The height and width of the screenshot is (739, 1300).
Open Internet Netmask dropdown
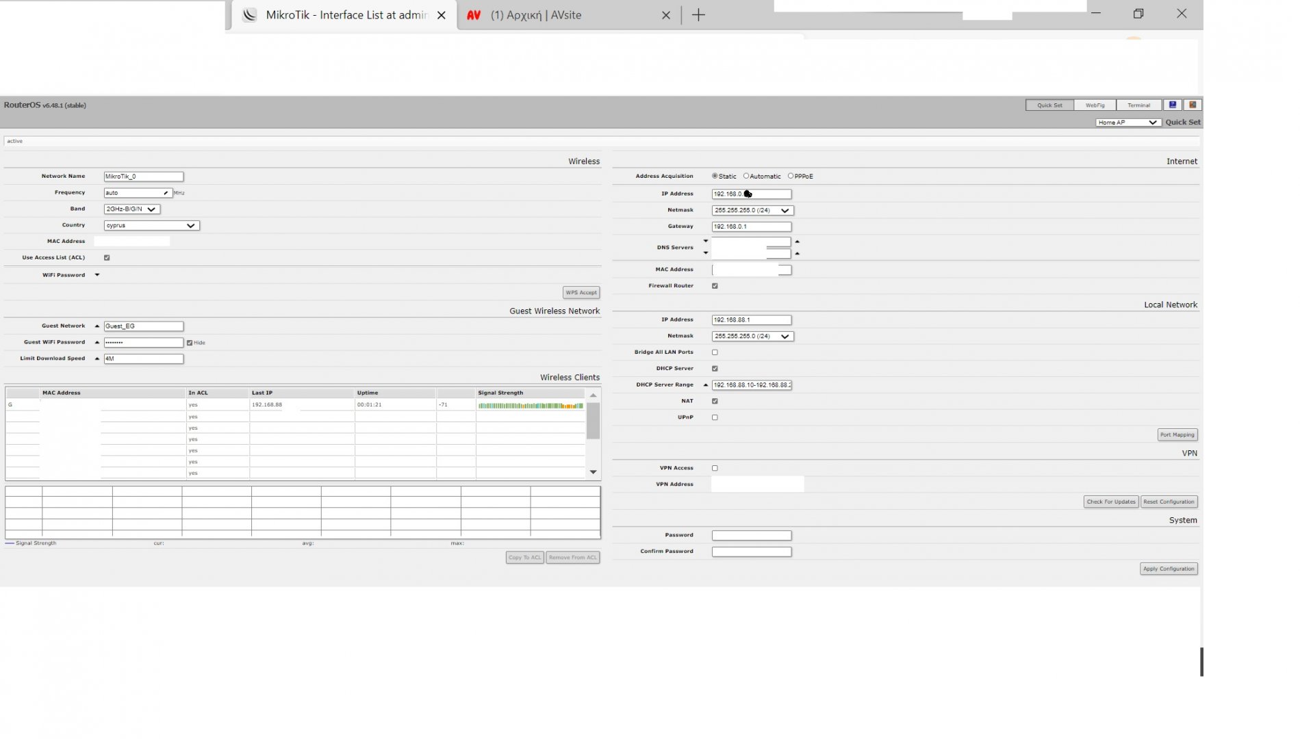click(x=752, y=211)
